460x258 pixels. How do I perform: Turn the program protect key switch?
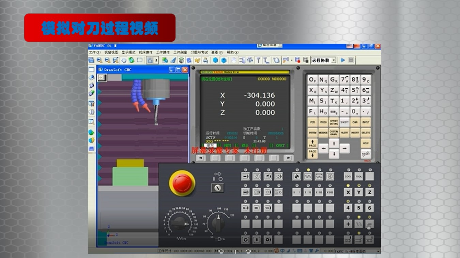point(218,187)
